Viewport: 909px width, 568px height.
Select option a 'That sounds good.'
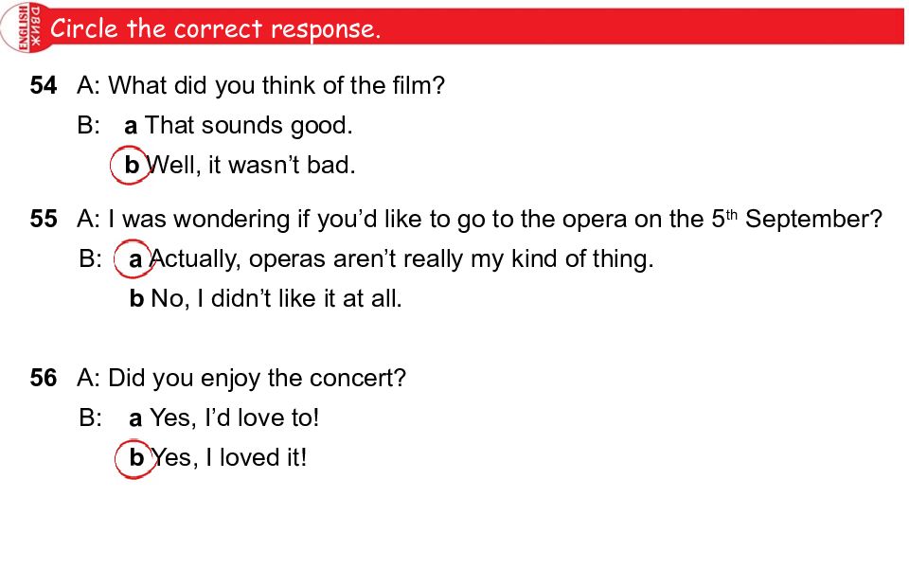pyautogui.click(x=239, y=125)
